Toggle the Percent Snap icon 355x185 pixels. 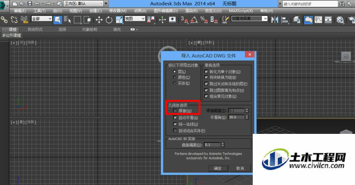tap(204, 20)
